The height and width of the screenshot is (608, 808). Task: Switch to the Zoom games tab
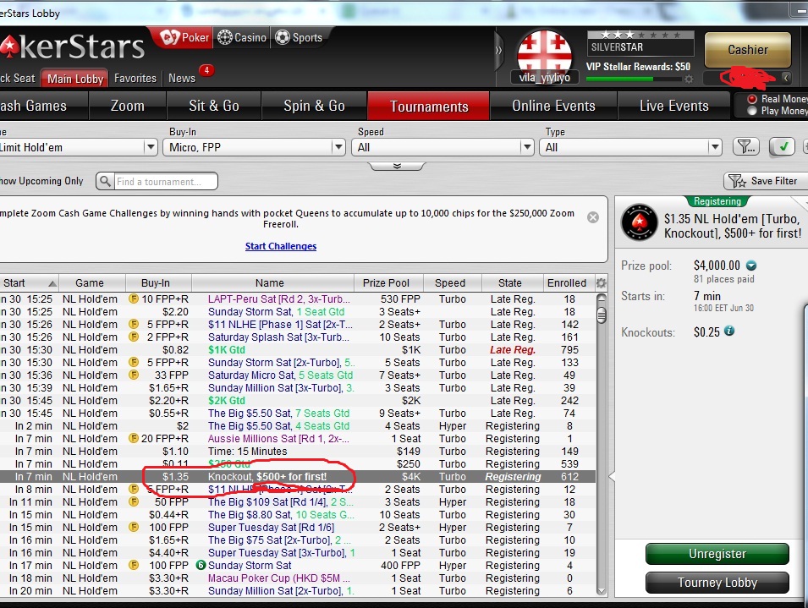128,106
